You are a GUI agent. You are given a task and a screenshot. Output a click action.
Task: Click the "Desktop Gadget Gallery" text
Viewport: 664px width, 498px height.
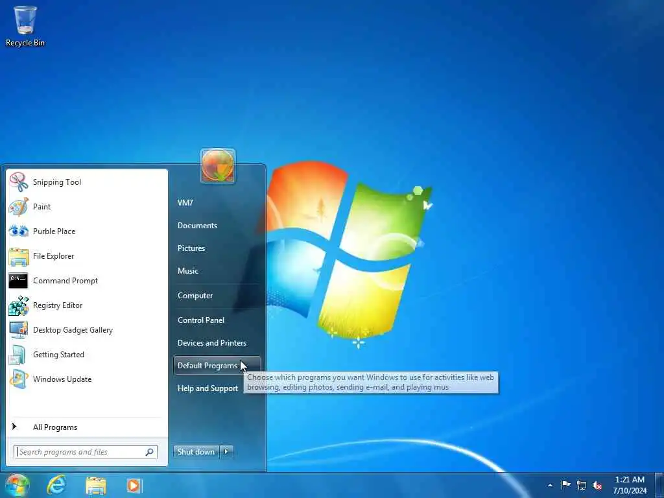(x=73, y=330)
